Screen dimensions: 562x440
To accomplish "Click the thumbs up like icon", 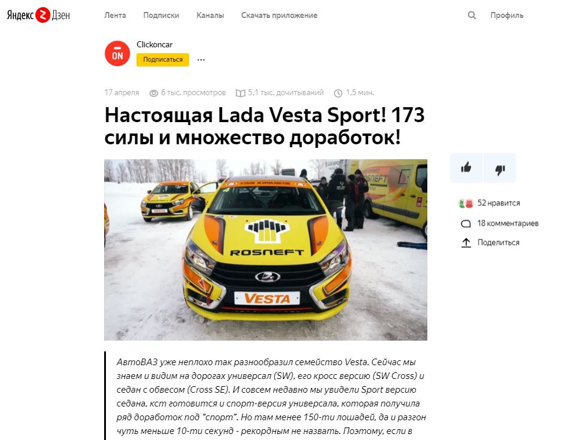I will click(x=466, y=168).
